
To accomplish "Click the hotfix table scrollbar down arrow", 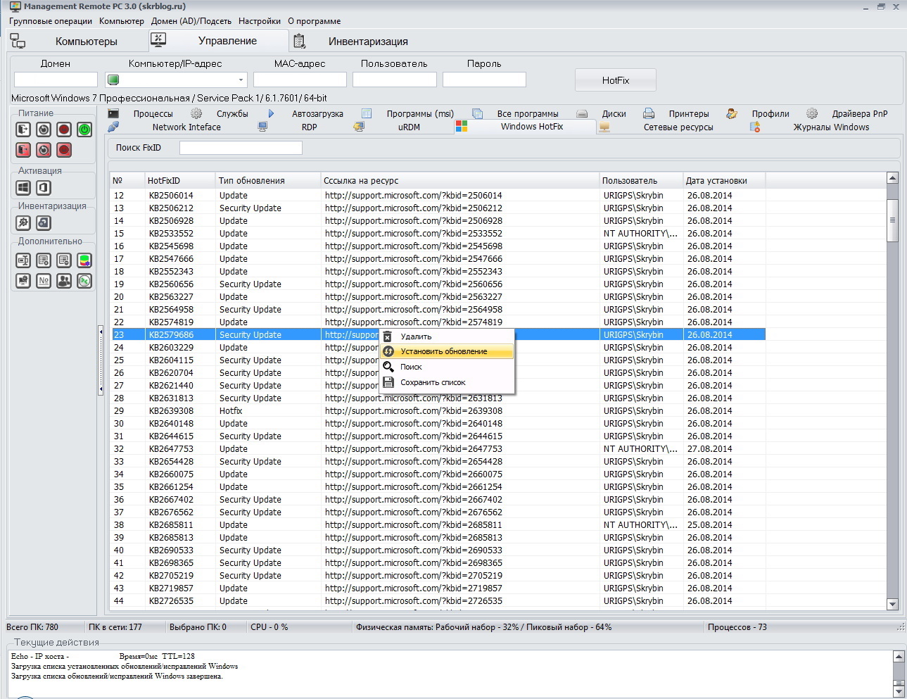I will coord(892,604).
